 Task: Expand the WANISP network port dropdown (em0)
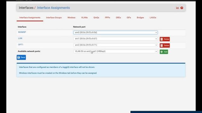coord(116,32)
